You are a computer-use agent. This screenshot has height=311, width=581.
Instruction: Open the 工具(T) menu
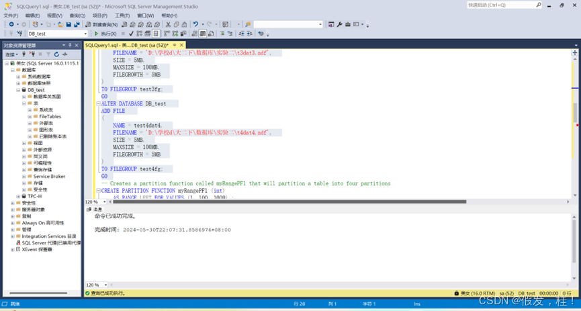[x=122, y=15]
